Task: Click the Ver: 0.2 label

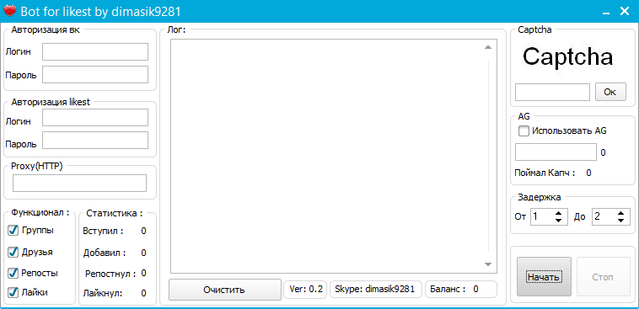Action: [306, 290]
